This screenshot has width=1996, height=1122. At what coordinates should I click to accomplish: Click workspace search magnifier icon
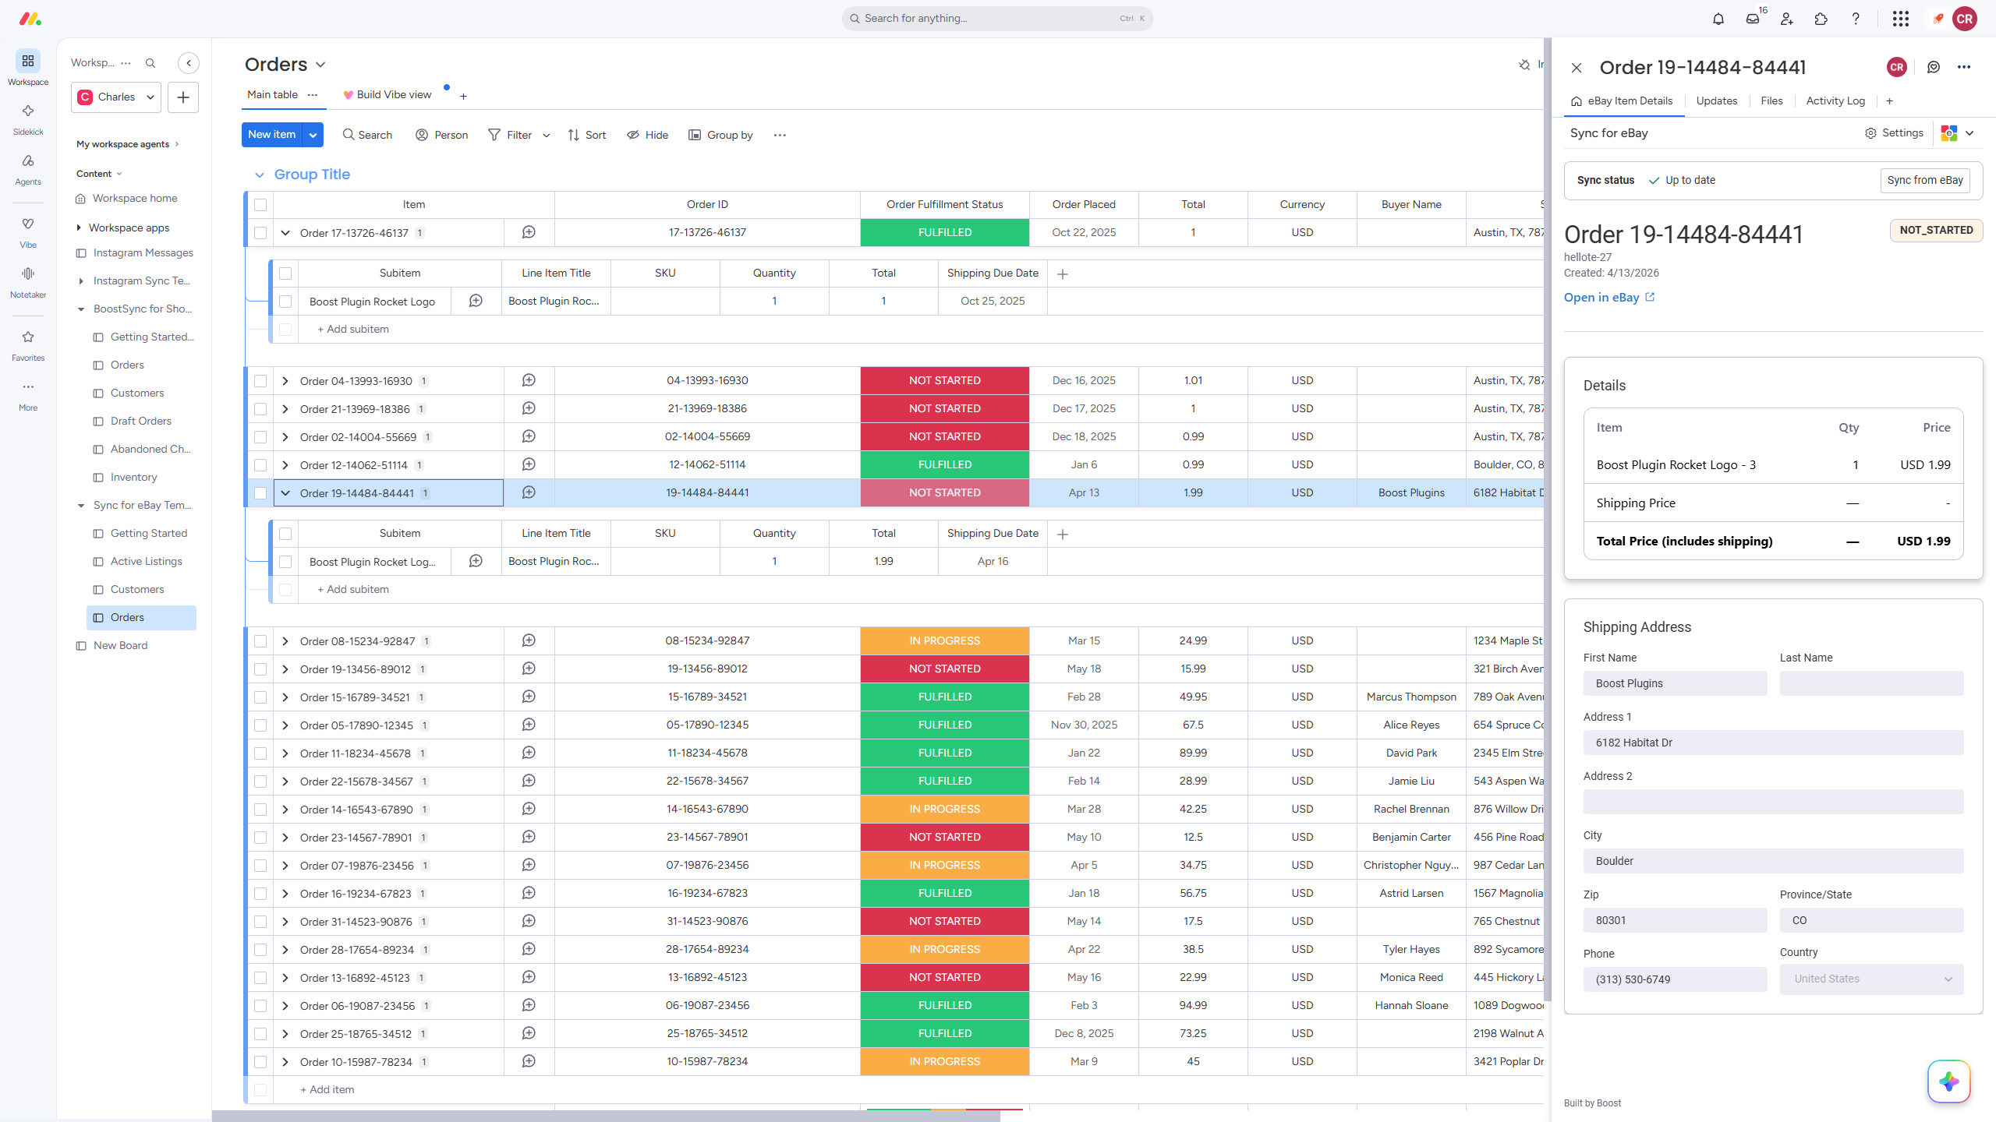pos(150,63)
